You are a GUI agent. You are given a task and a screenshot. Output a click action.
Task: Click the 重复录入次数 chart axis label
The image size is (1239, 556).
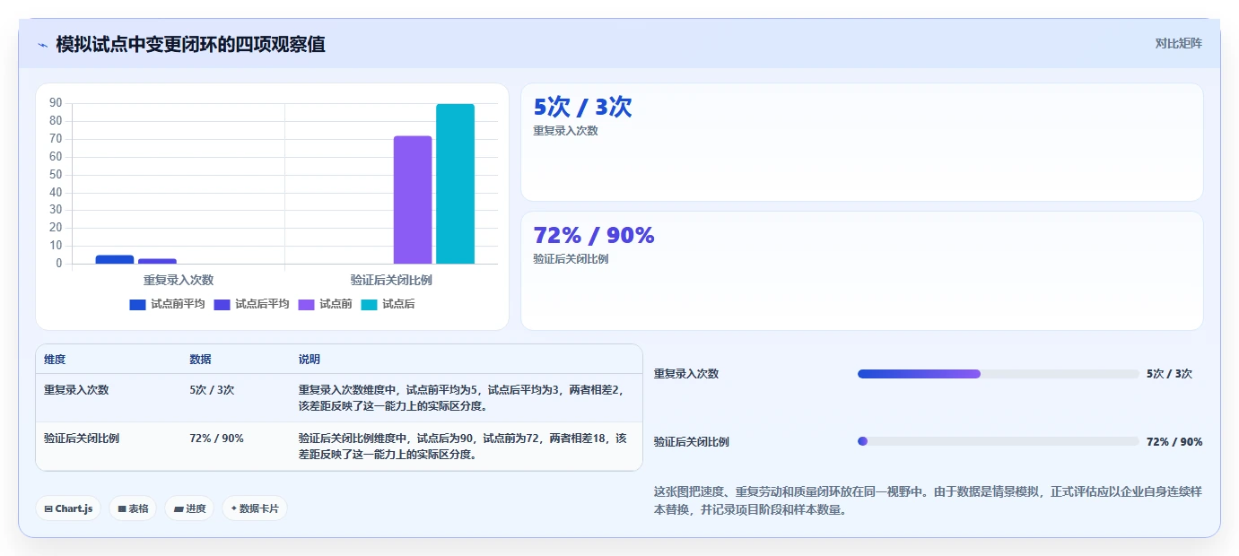[179, 280]
